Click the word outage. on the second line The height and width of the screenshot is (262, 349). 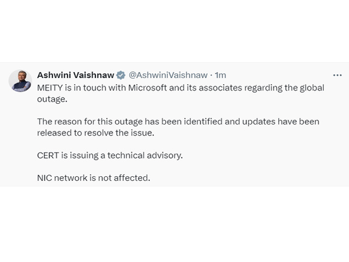(52, 99)
